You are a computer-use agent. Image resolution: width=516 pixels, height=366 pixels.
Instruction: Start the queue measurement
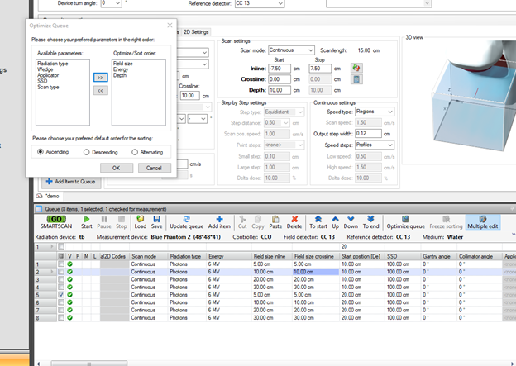tap(87, 222)
